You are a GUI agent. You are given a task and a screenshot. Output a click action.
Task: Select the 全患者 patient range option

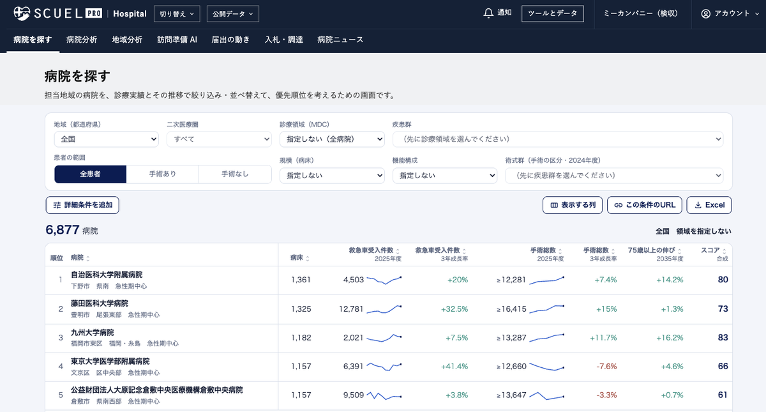pyautogui.click(x=90, y=174)
